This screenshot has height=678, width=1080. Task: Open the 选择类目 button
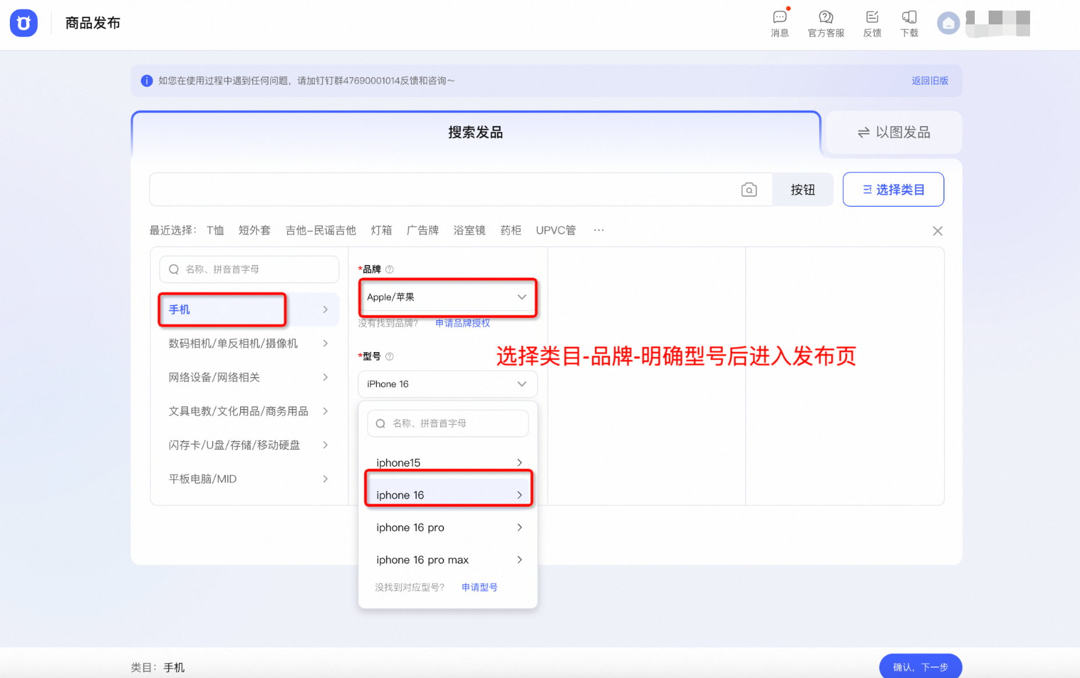tap(893, 189)
